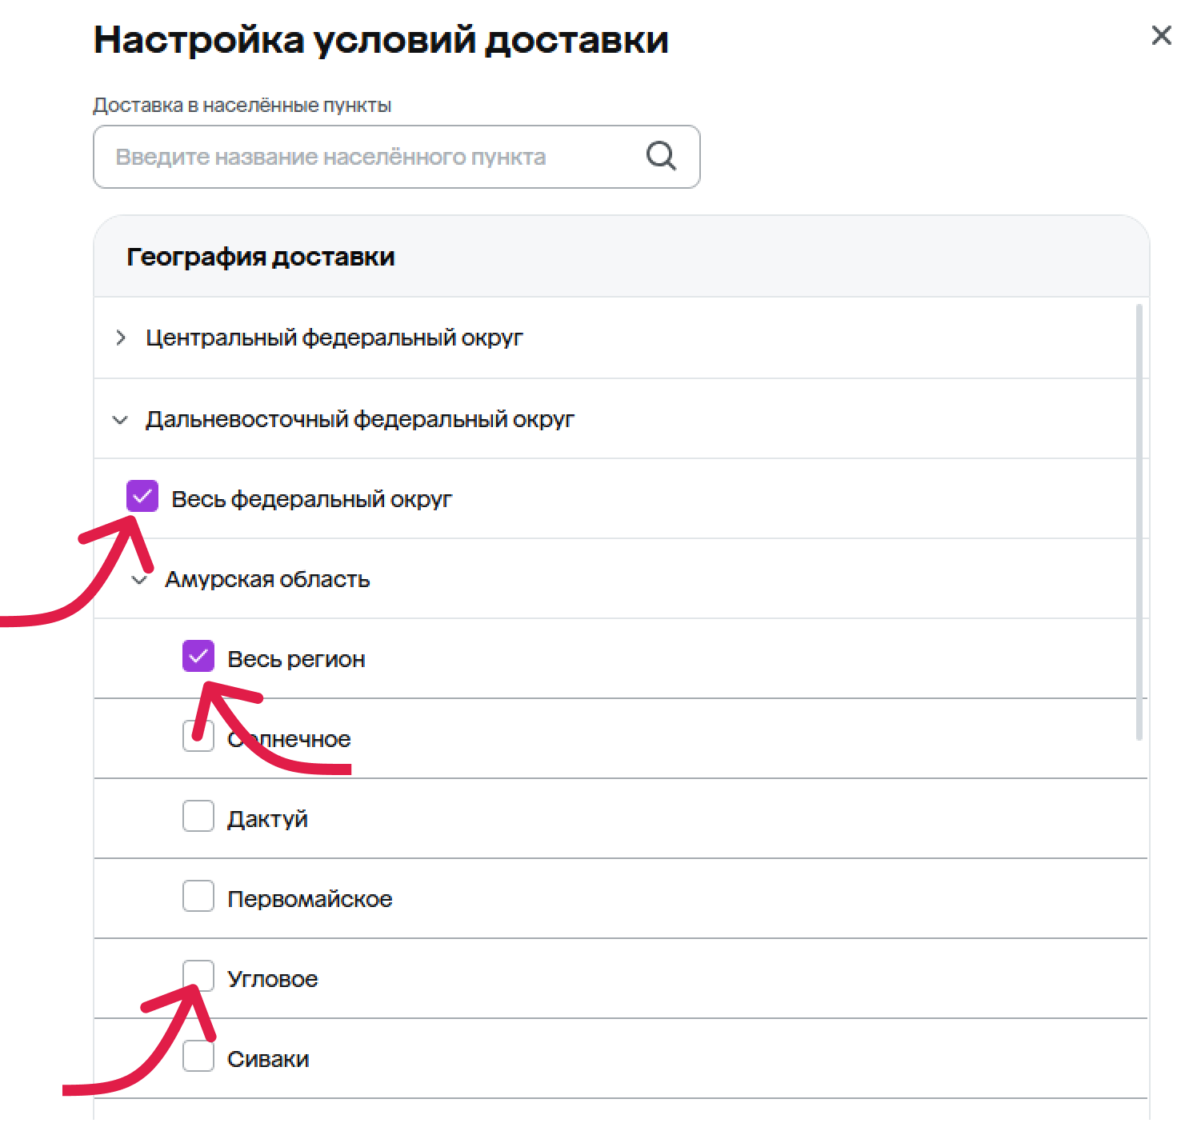Select Дальневосточный федеральный округ row label
Screen dimensions: 1185x1139
pyautogui.click(x=360, y=419)
